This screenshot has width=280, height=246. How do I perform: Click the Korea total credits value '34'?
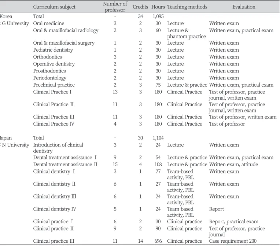pos(140,16)
